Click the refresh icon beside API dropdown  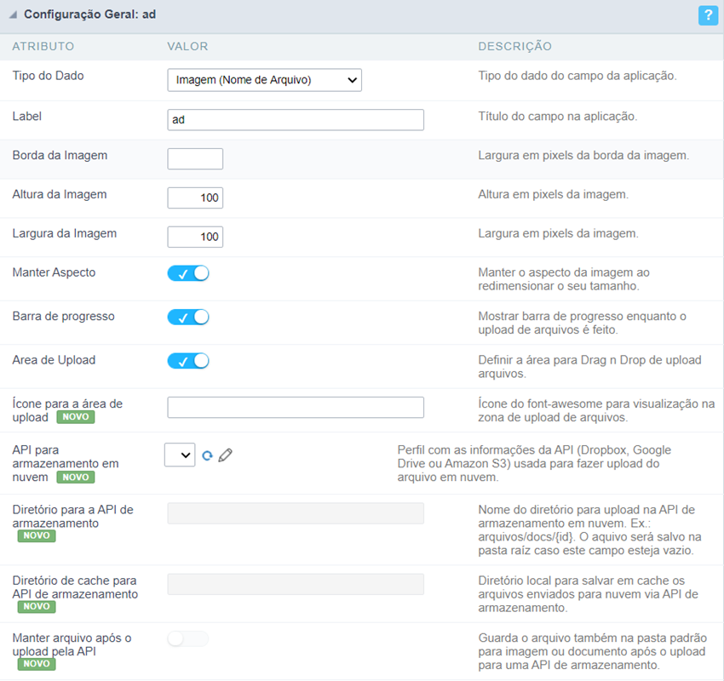(207, 456)
